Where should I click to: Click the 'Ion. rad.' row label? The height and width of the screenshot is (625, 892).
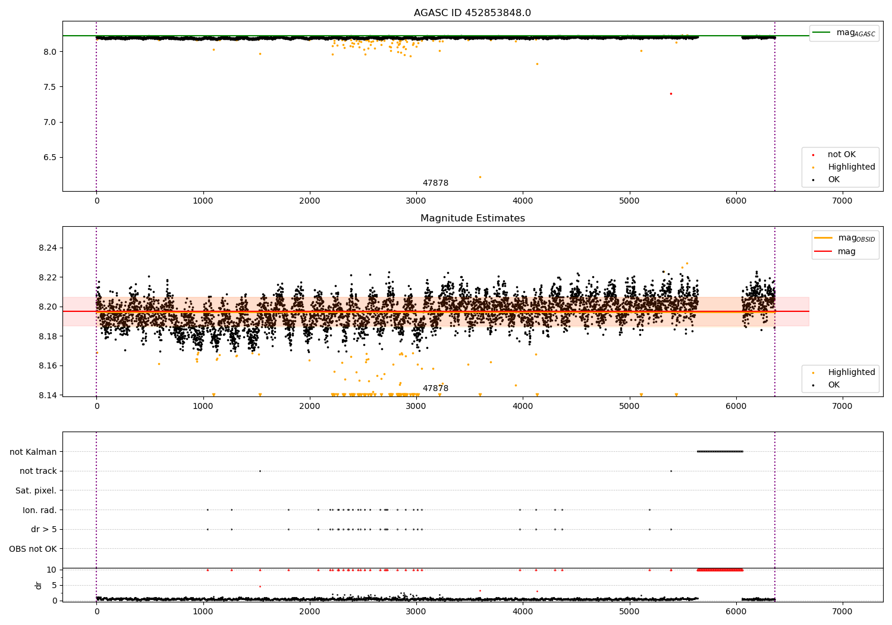(40, 510)
